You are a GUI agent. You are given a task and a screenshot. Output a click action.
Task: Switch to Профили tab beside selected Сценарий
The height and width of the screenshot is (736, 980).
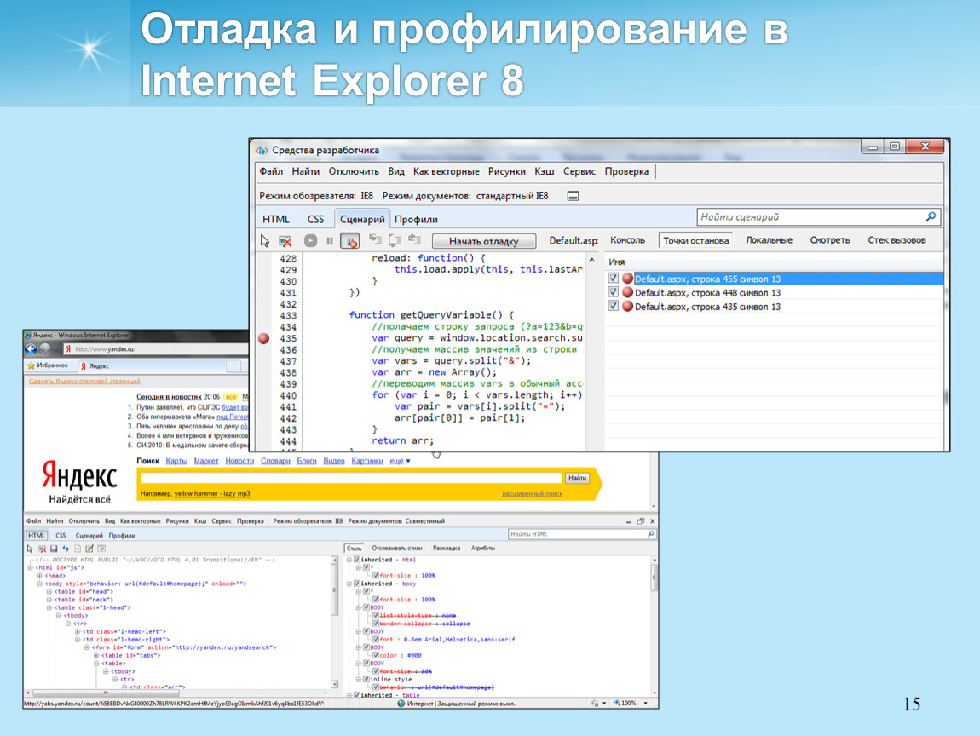416,219
